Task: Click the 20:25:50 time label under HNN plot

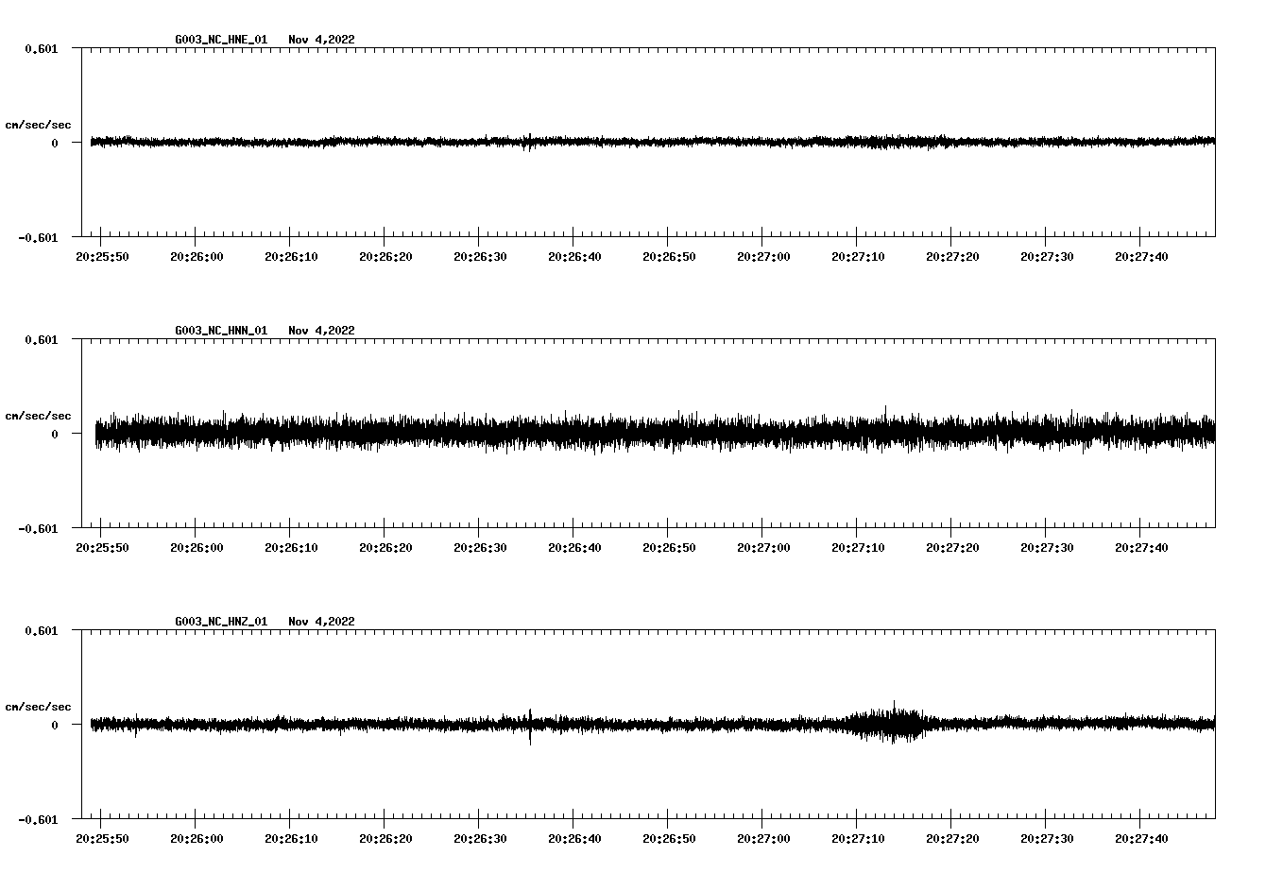Action: [x=102, y=548]
